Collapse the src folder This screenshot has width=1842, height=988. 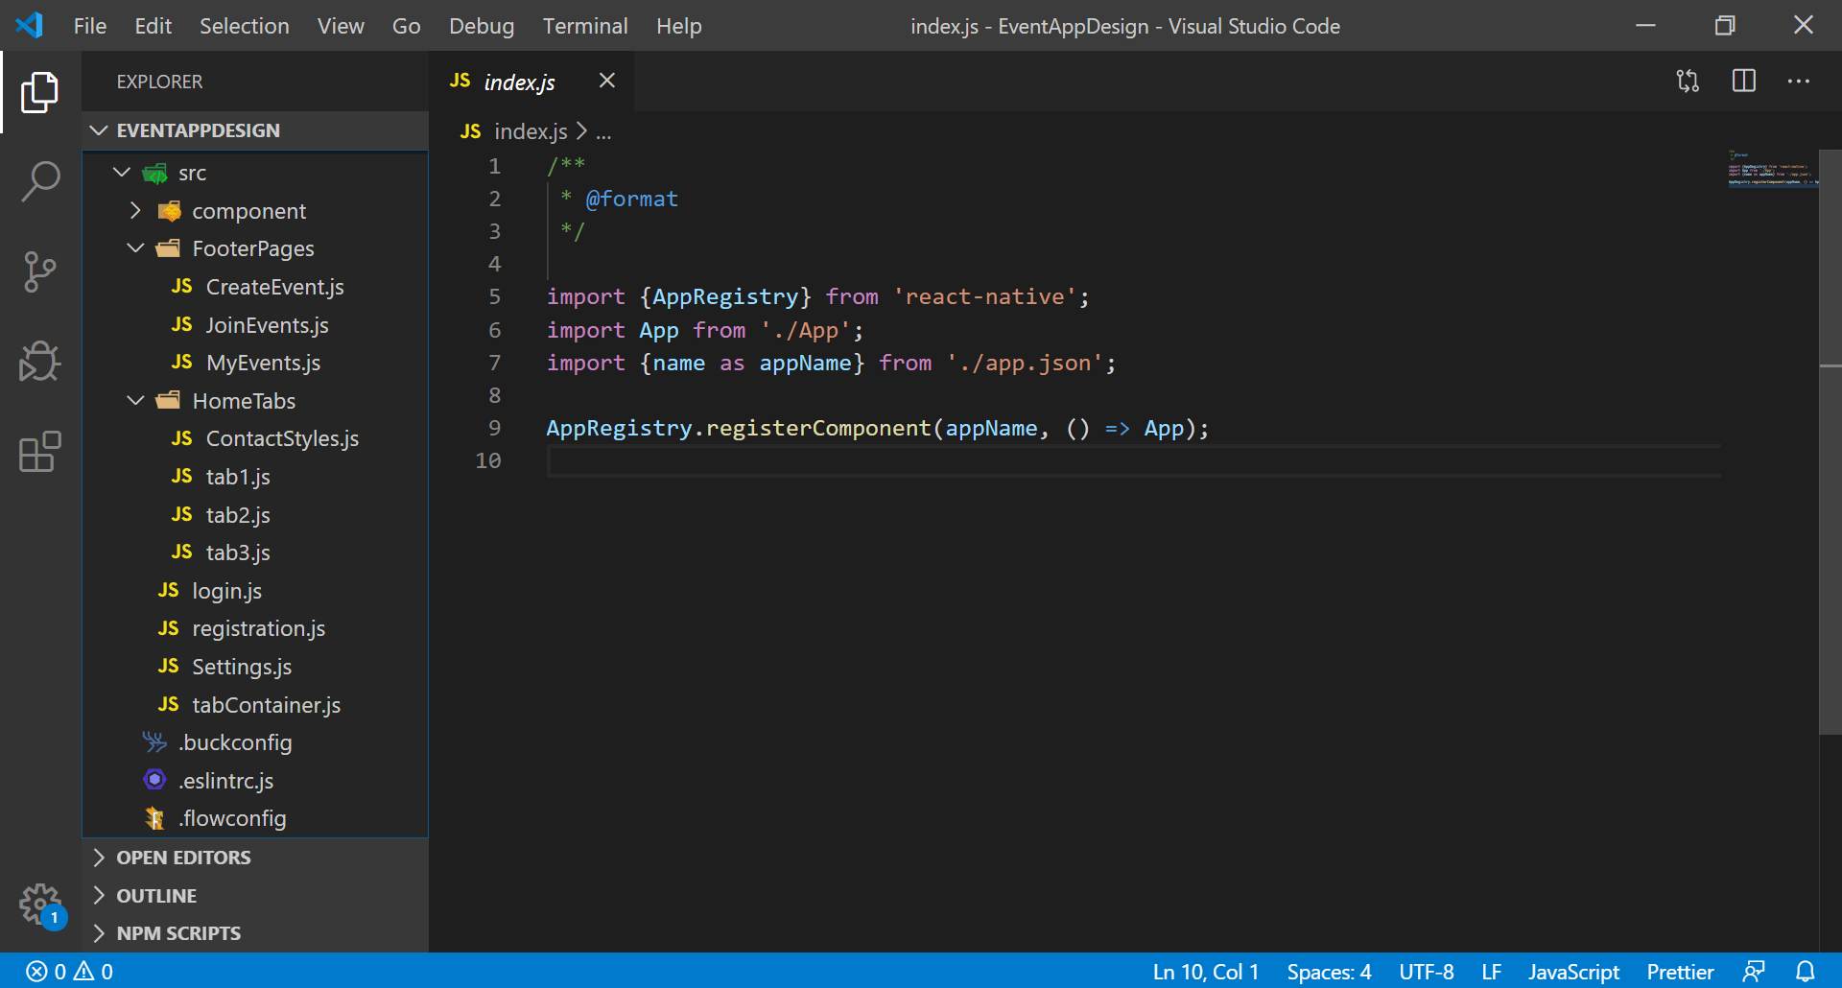tap(255, 173)
